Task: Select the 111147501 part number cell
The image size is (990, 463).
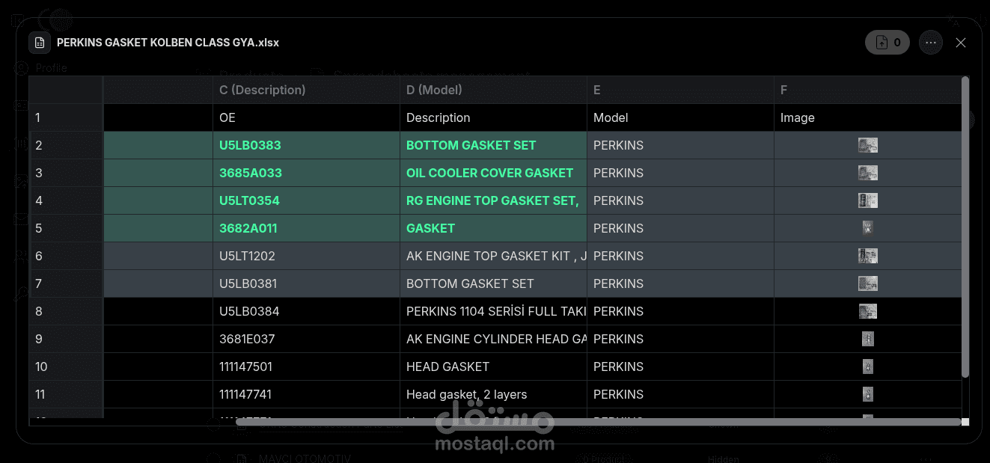Action: pyautogui.click(x=306, y=367)
